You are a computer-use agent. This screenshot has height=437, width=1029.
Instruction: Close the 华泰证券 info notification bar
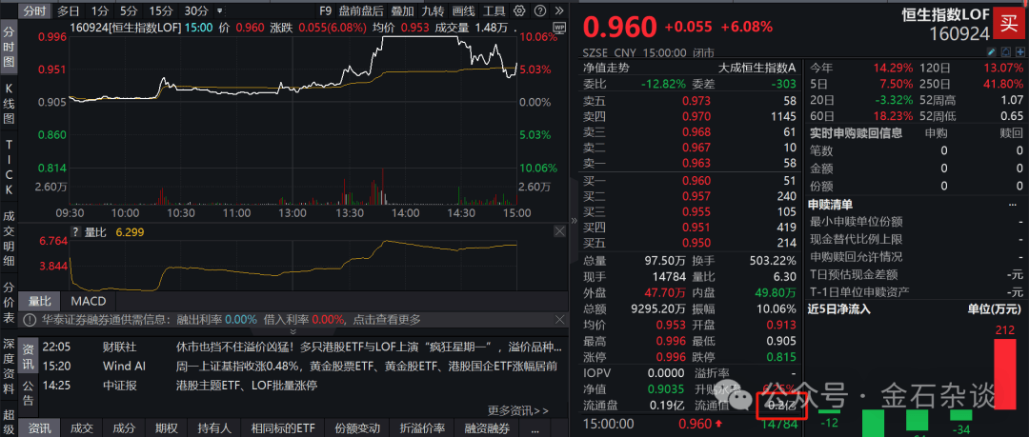point(559,320)
